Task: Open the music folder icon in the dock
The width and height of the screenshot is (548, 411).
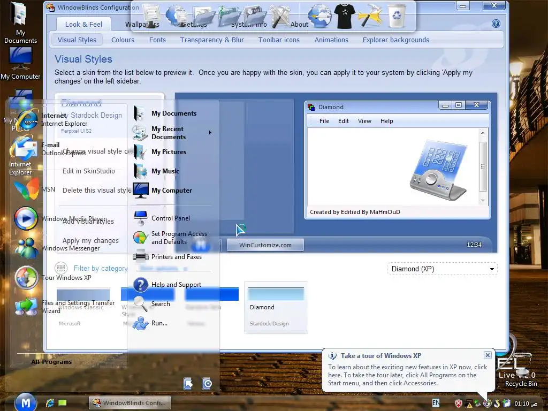Action: (230, 16)
